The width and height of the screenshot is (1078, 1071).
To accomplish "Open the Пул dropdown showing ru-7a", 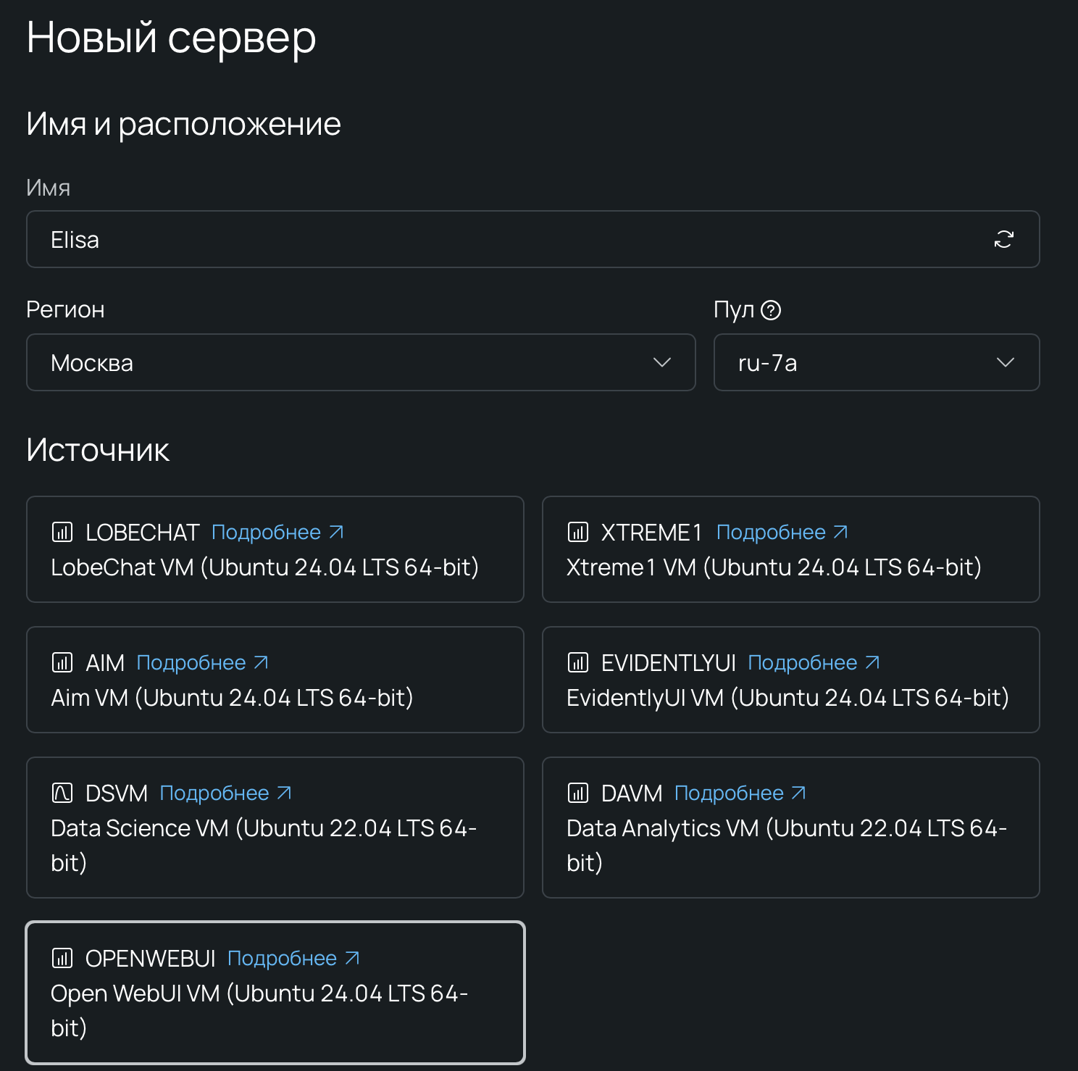I will pyautogui.click(x=877, y=362).
